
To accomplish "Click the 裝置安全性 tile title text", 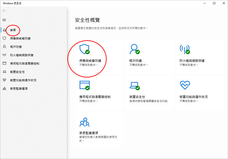I will pyautogui.click(x=137, y=97).
